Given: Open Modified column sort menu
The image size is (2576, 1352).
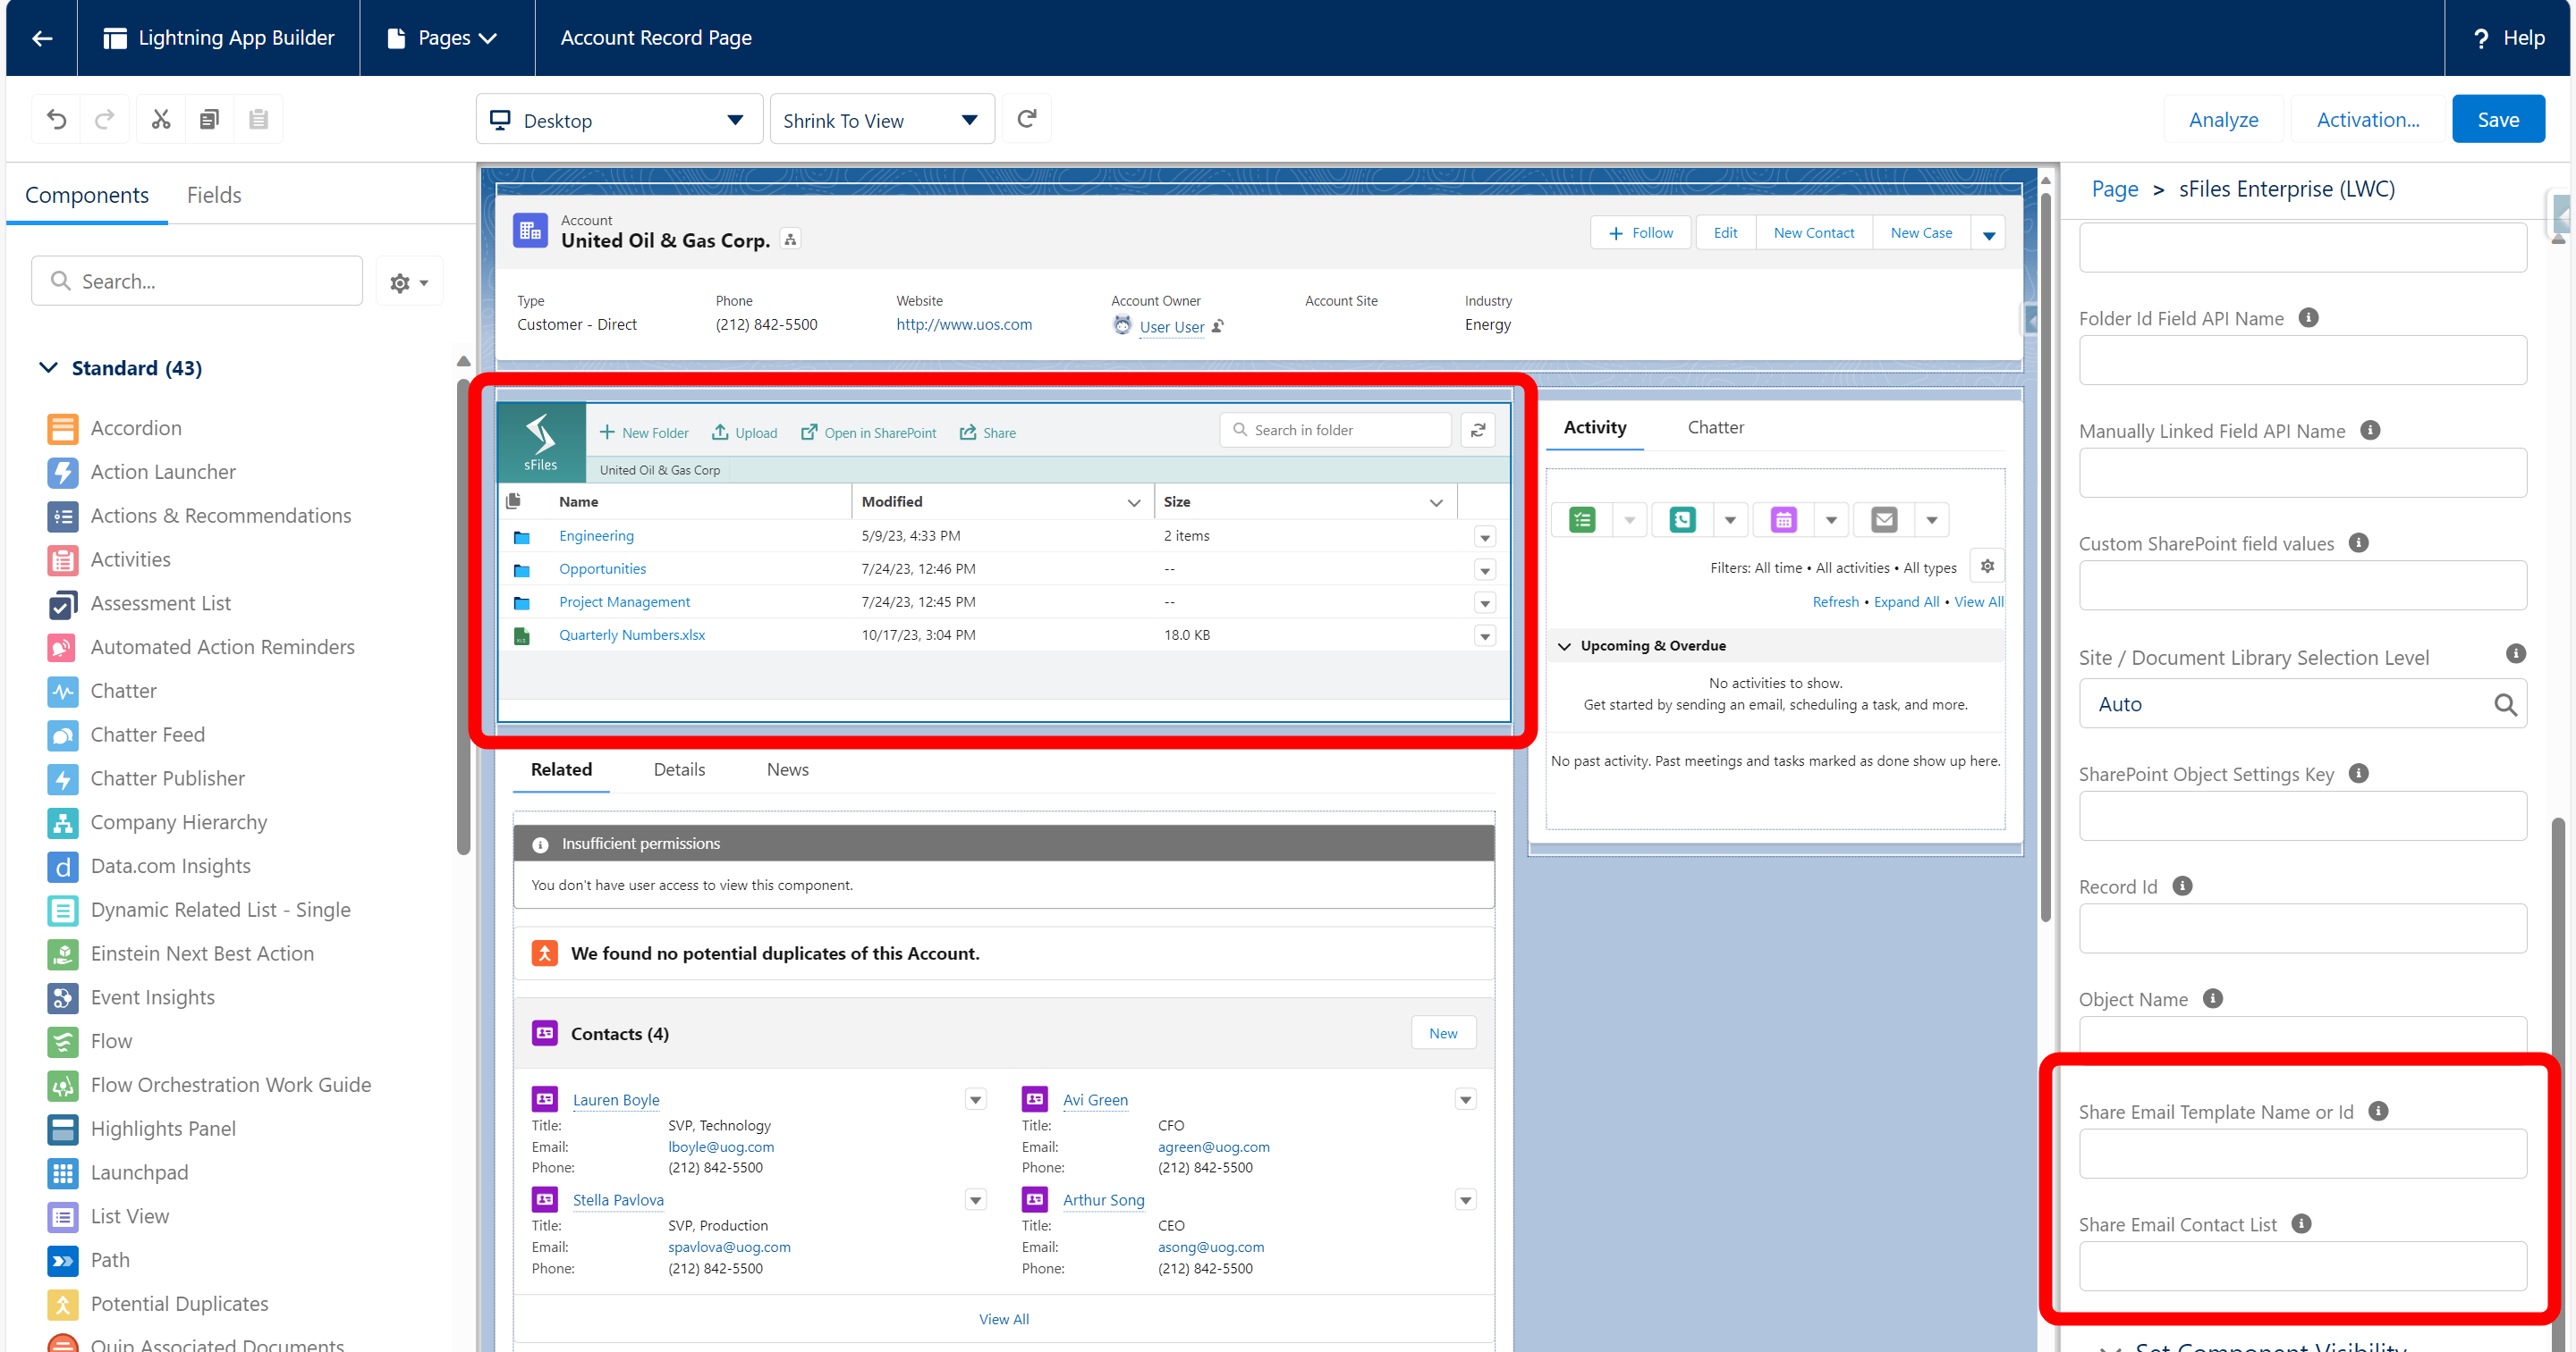Looking at the screenshot, I should point(1134,501).
